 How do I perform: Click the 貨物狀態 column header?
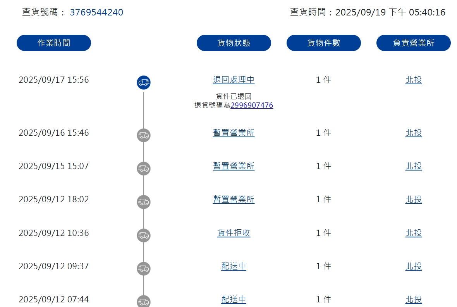pos(234,43)
